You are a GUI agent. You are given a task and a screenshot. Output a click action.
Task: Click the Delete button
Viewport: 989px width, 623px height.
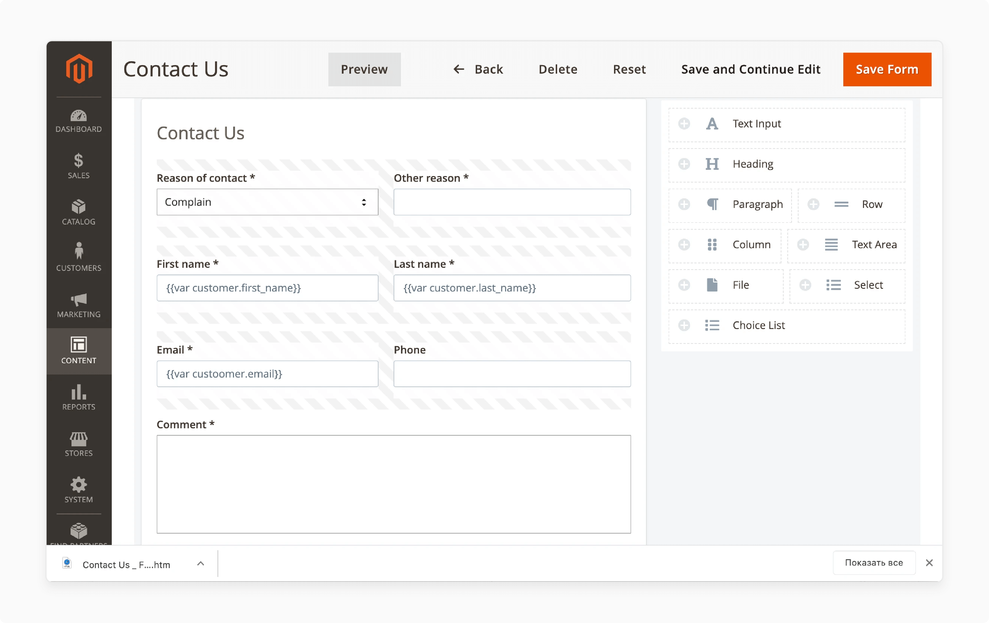tap(558, 69)
